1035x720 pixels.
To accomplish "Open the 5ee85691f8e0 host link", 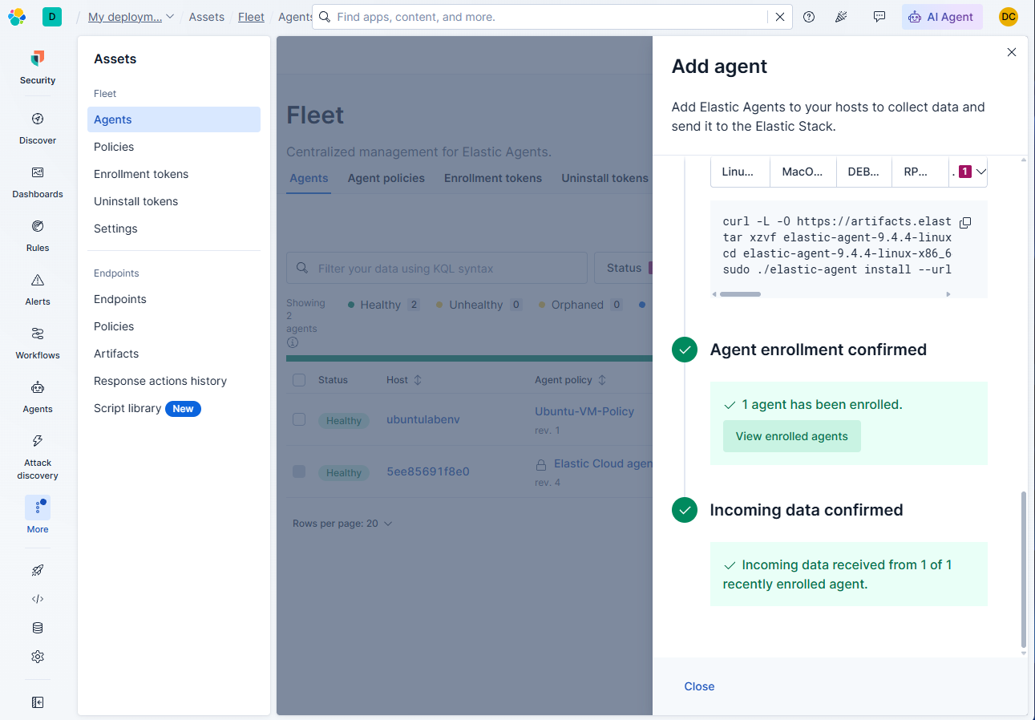I will [428, 471].
